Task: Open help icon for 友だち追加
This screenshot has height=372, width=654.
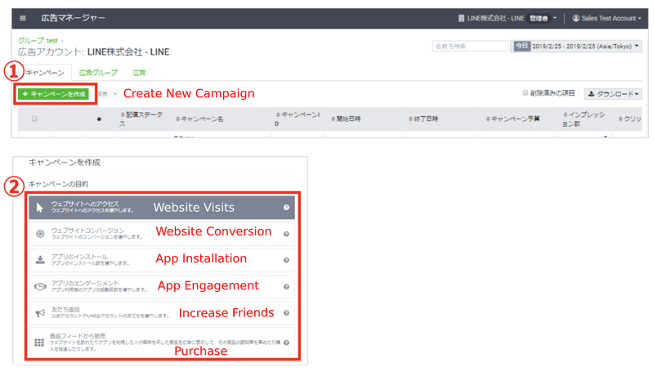Action: 286,313
